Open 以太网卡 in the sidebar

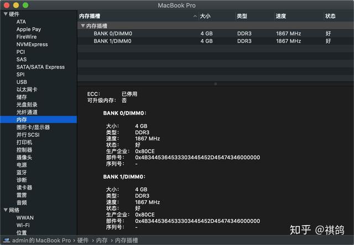click(x=27, y=90)
